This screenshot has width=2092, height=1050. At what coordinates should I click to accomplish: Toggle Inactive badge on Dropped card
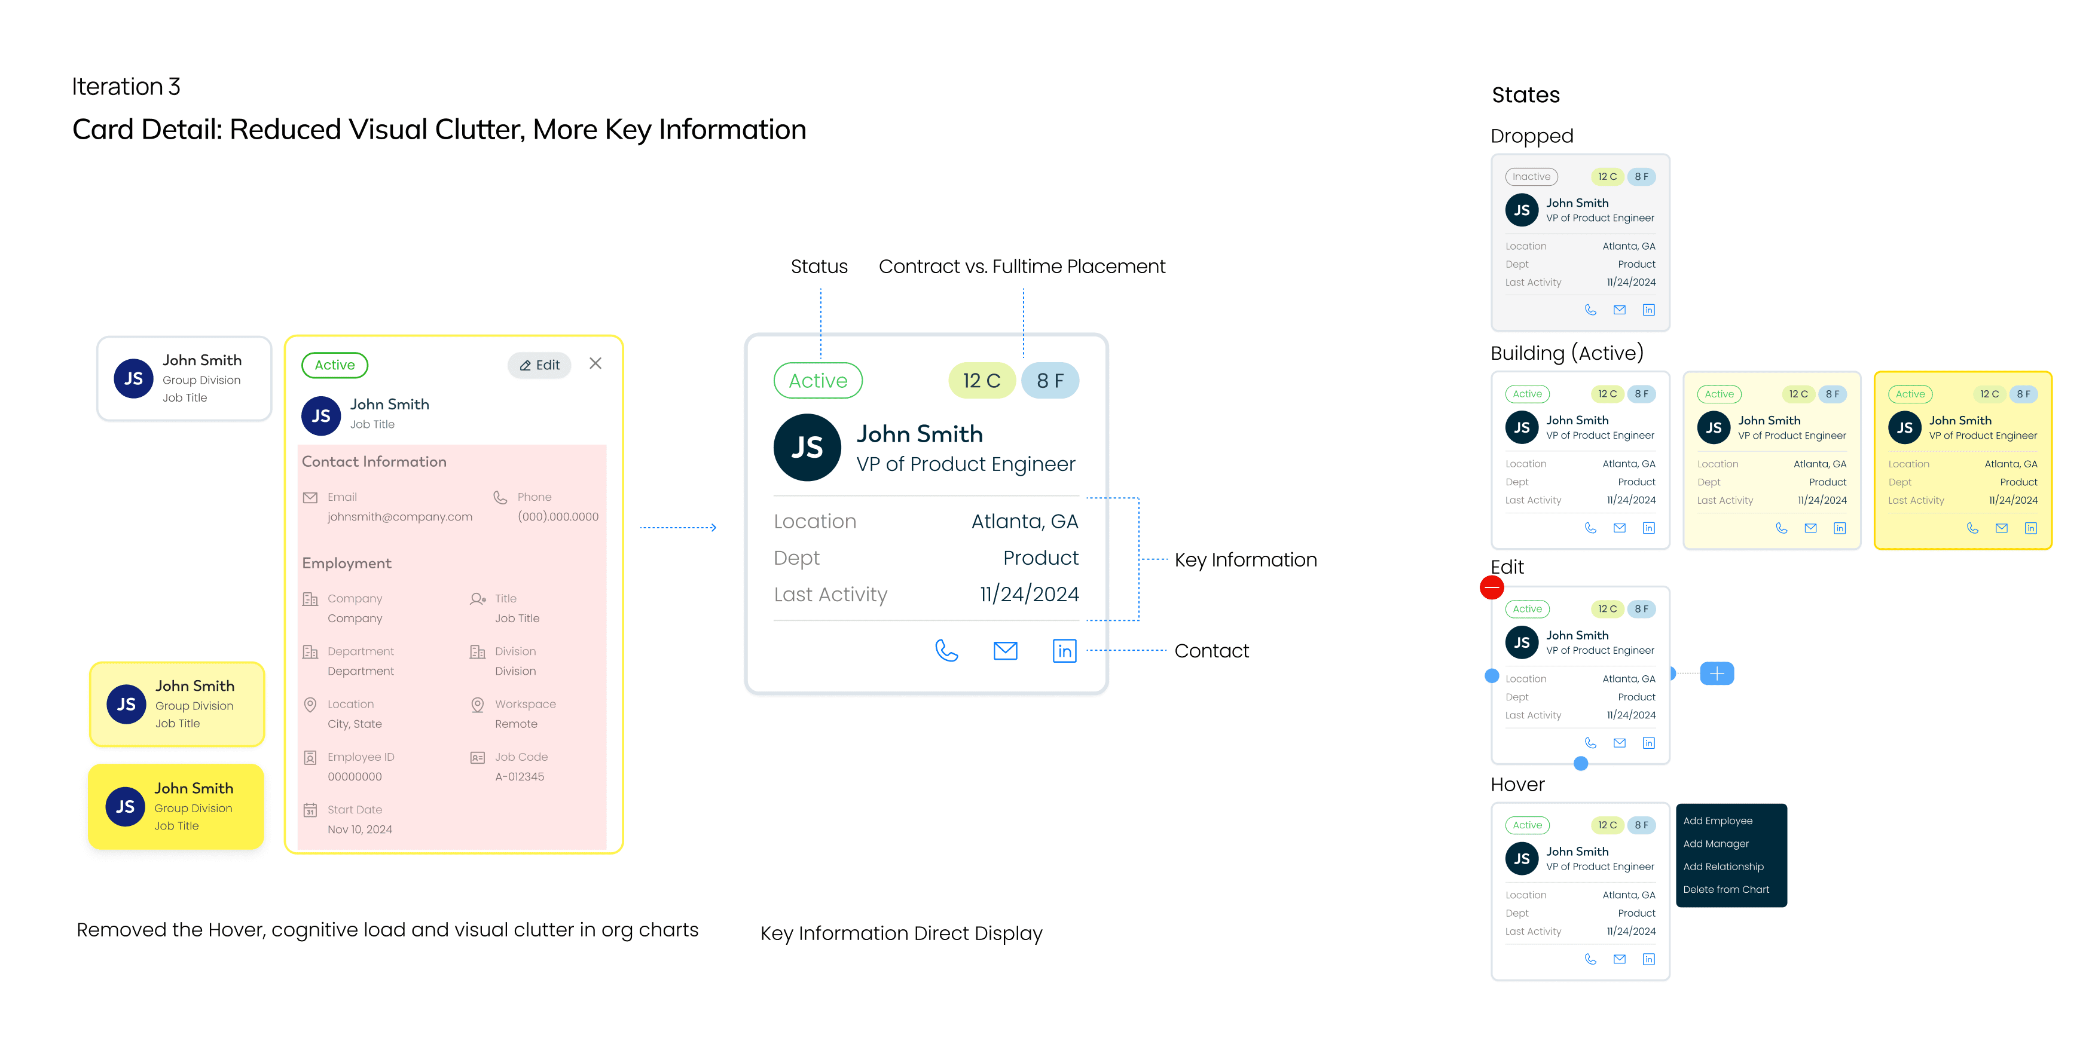click(x=1531, y=177)
